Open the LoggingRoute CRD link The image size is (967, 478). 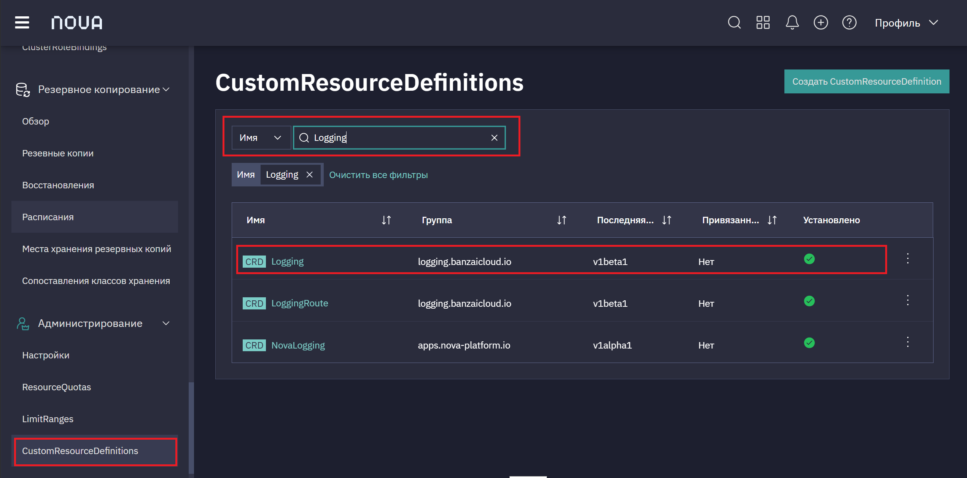point(299,303)
